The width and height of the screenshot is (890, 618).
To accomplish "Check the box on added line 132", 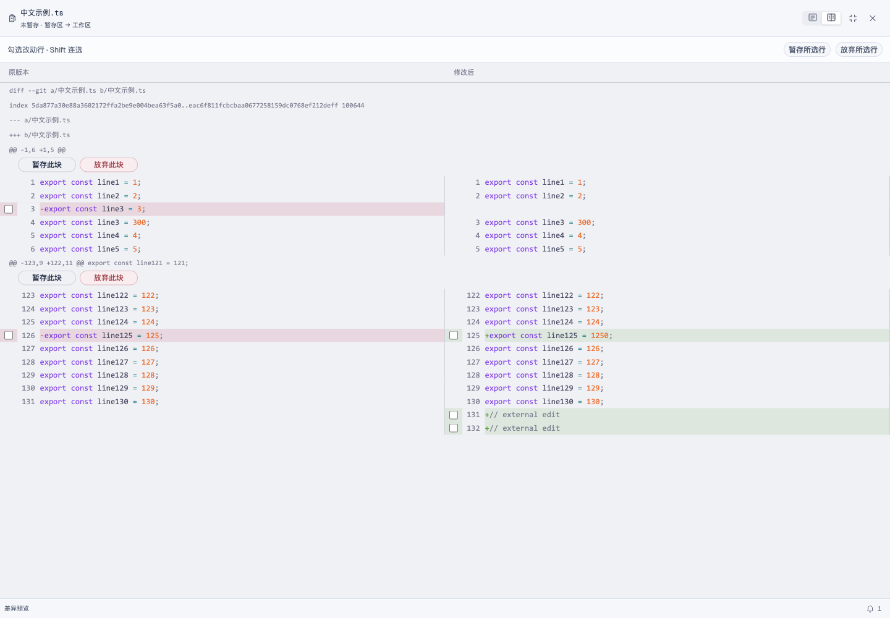I will click(454, 428).
